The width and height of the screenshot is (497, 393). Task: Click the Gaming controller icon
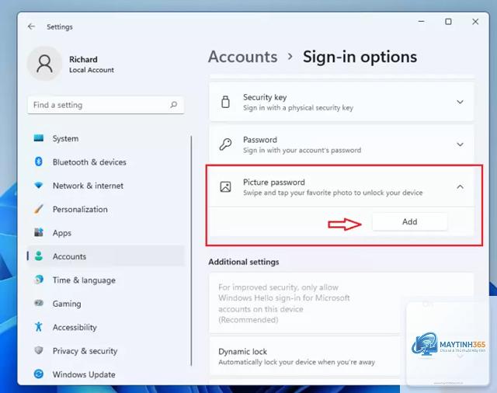pos(39,303)
